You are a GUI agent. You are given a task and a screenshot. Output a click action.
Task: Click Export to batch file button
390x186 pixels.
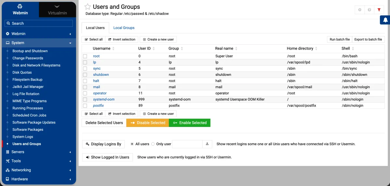[x=368, y=39]
